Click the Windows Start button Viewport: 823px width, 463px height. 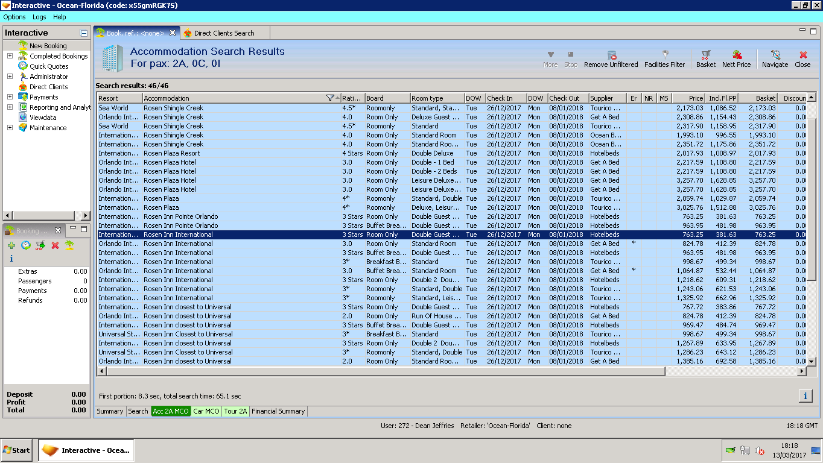[x=17, y=450]
